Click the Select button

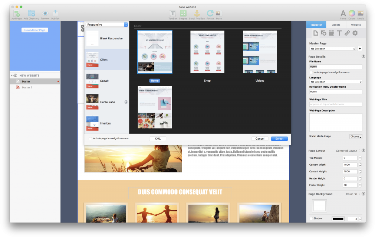pyautogui.click(x=279, y=138)
